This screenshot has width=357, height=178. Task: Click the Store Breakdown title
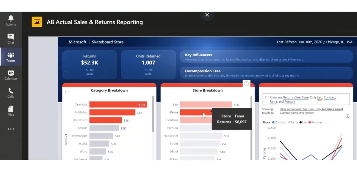coord(207,90)
